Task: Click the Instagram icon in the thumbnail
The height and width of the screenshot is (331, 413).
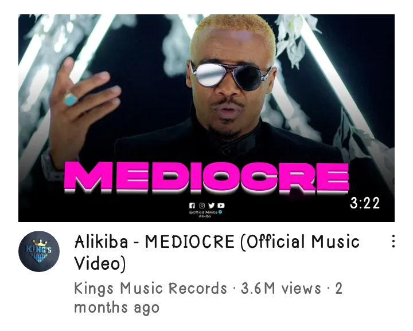Action: click(202, 206)
